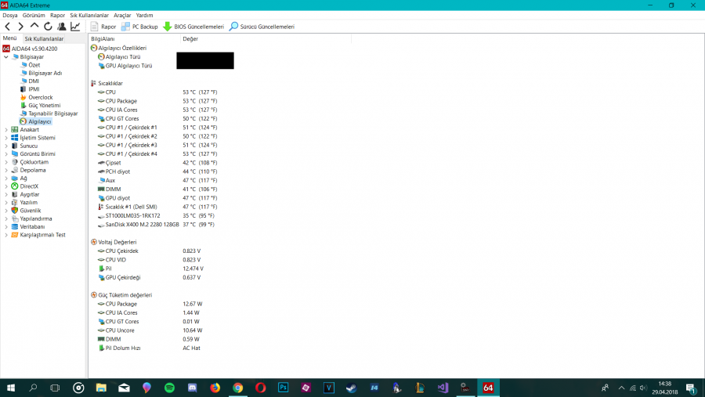Open Visual Studio from the taskbar
This screenshot has width=705, height=397.
point(443,388)
